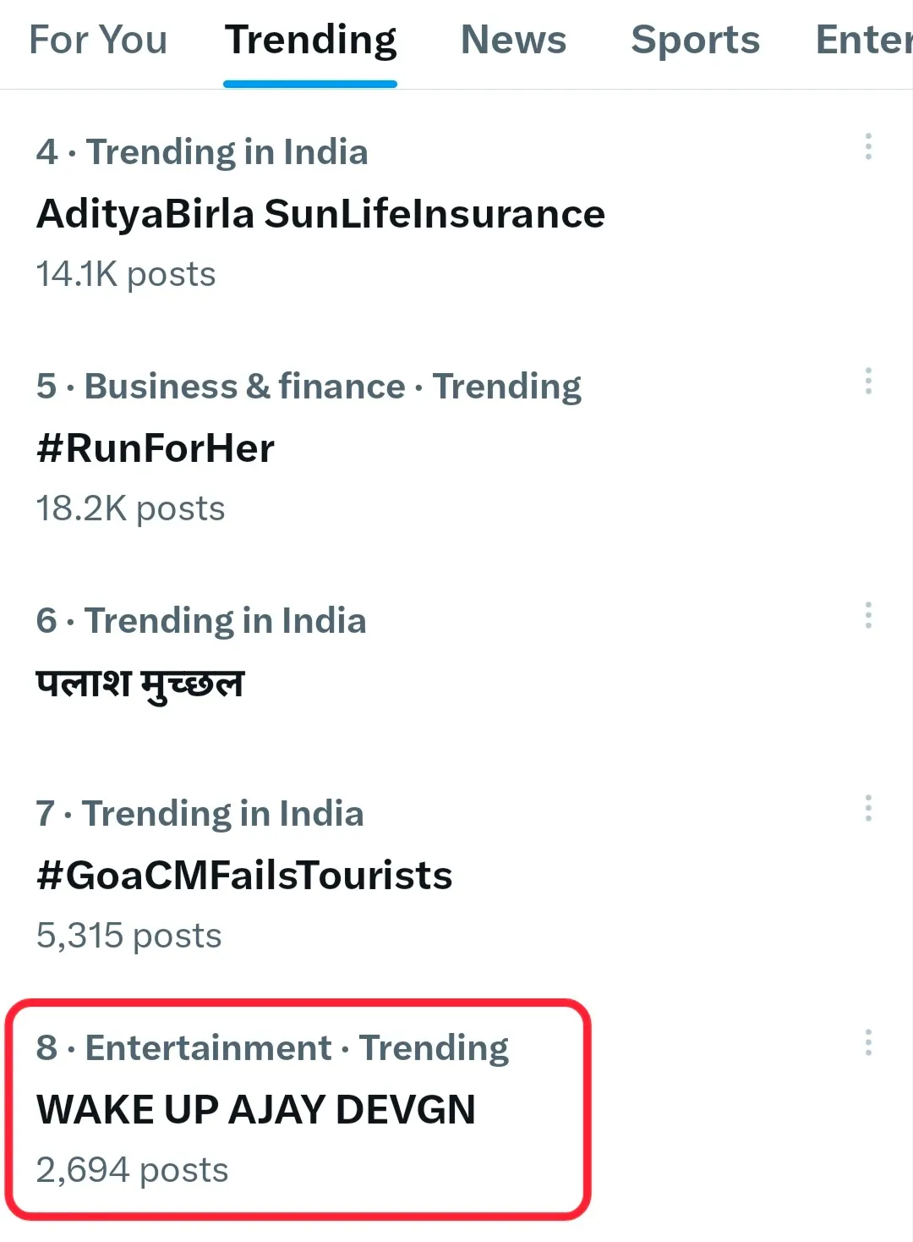Click the '5 · Business & finance · Trending' label
This screenshot has height=1242, width=913.
[309, 387]
